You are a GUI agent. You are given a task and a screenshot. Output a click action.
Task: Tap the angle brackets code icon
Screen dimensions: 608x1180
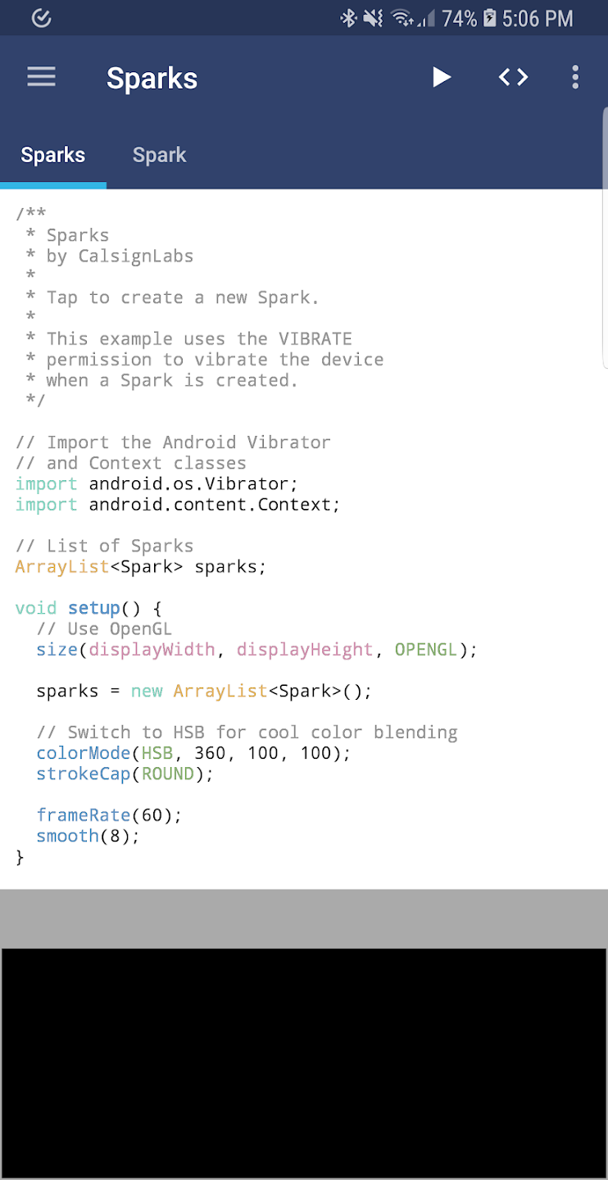pos(513,78)
